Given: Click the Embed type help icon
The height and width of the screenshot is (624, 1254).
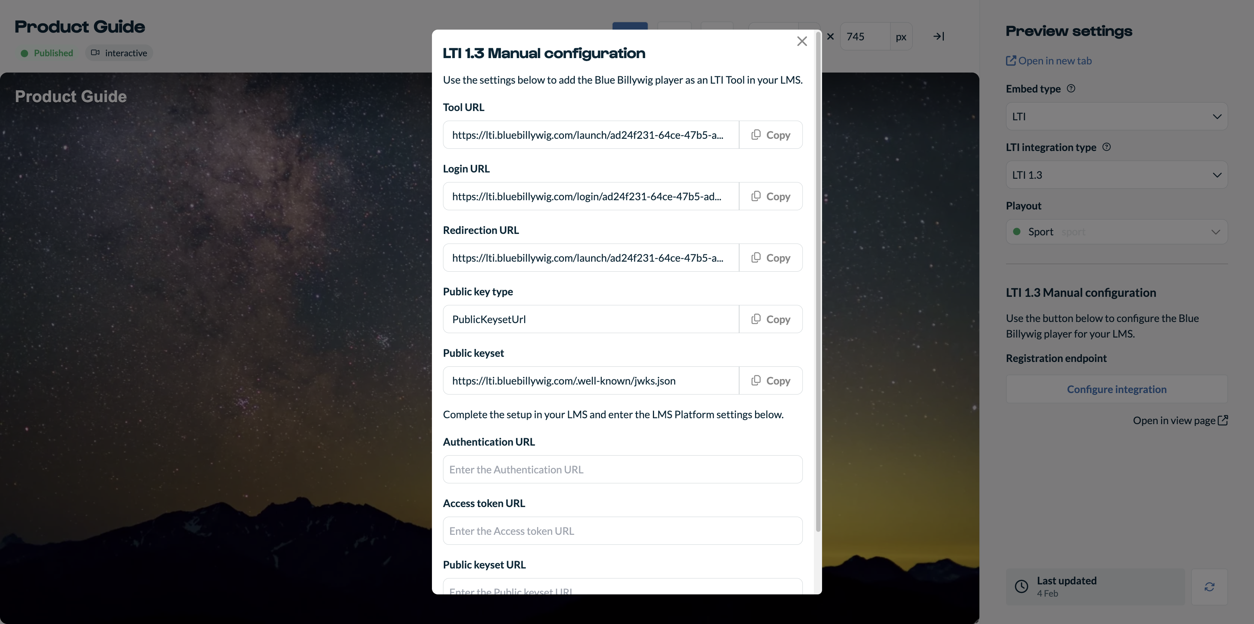Looking at the screenshot, I should pos(1071,88).
